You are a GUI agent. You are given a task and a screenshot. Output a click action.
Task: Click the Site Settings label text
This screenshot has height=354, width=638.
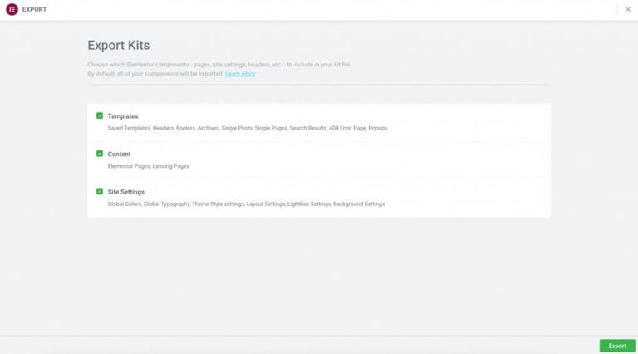pyautogui.click(x=125, y=192)
